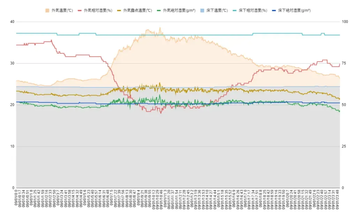Click the right axis value 100

344,22
